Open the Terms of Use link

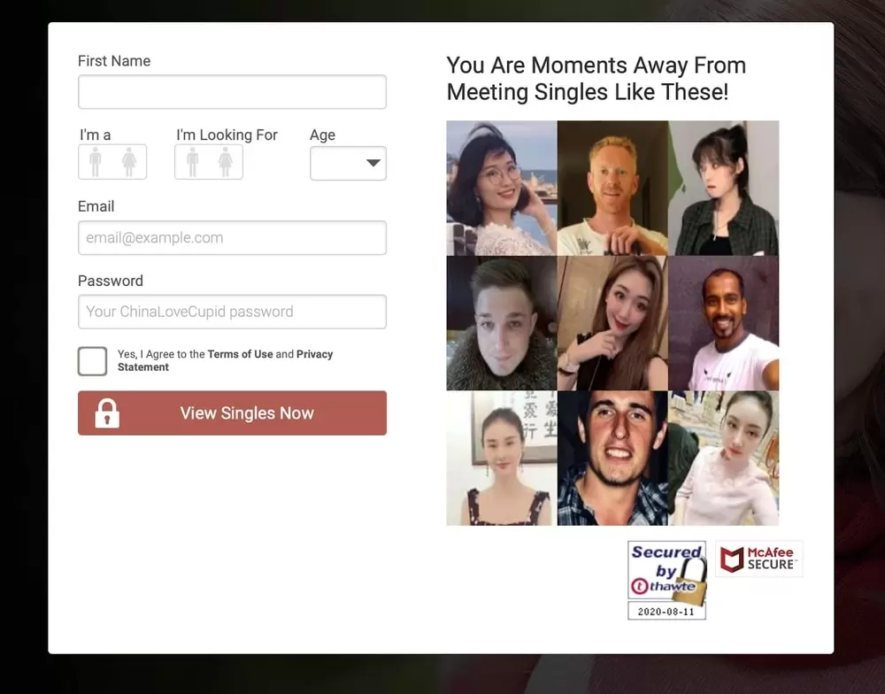coord(240,354)
